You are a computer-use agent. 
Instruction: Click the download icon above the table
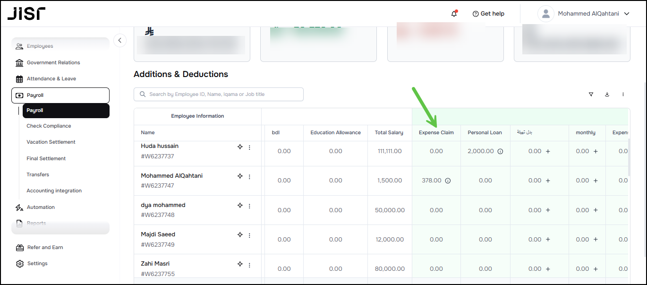[x=607, y=95]
